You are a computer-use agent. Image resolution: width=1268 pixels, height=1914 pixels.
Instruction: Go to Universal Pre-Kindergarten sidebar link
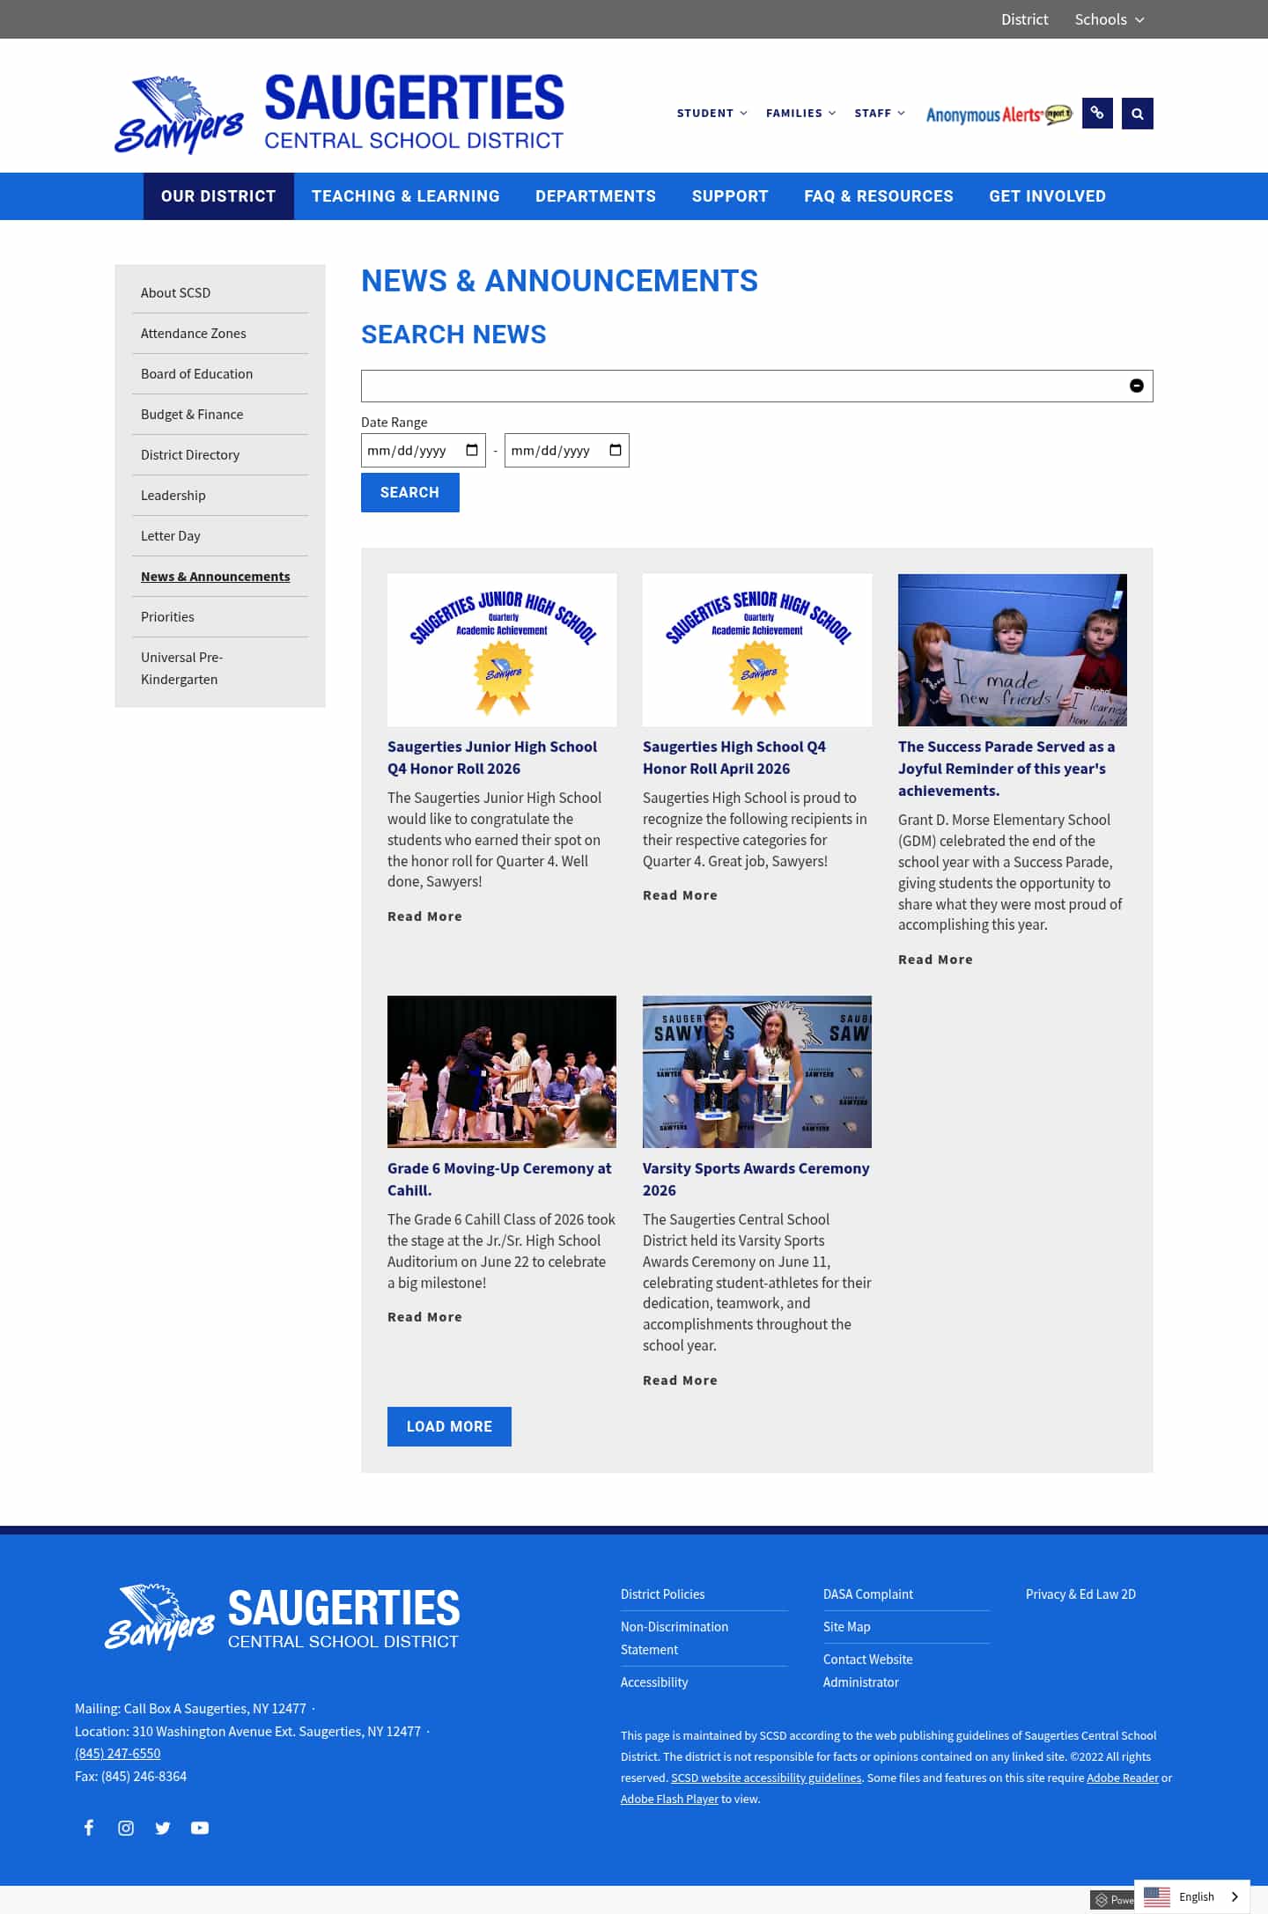coord(182,668)
